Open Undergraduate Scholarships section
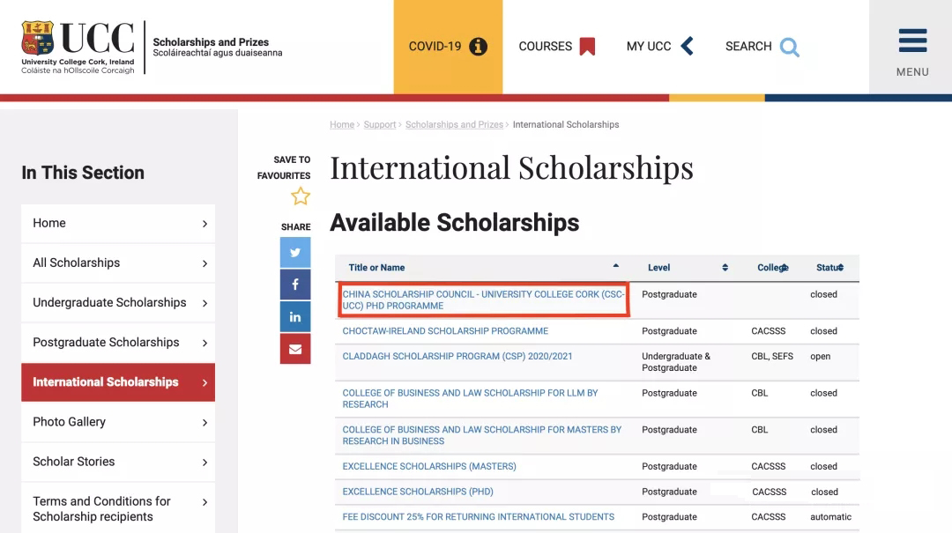Image resolution: width=952 pixels, height=533 pixels. pos(118,303)
